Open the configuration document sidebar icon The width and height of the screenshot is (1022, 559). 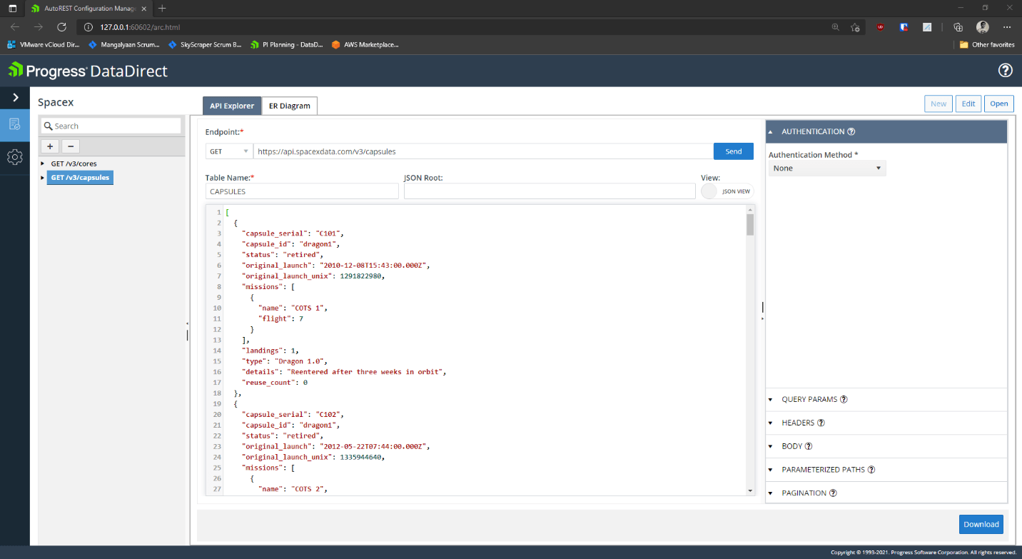14,124
